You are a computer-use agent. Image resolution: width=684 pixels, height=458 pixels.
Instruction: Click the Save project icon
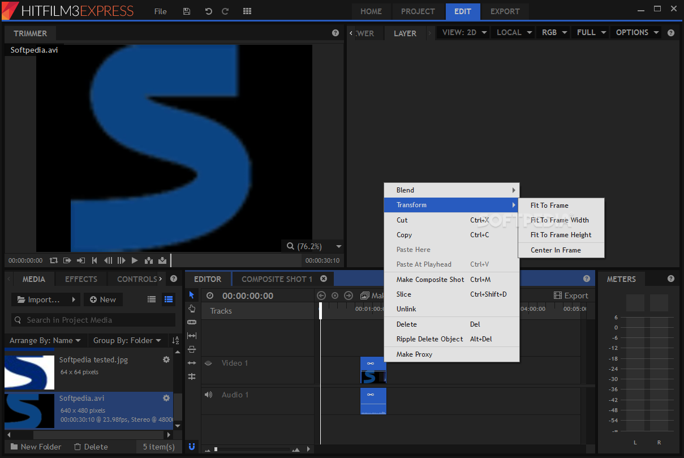point(187,11)
